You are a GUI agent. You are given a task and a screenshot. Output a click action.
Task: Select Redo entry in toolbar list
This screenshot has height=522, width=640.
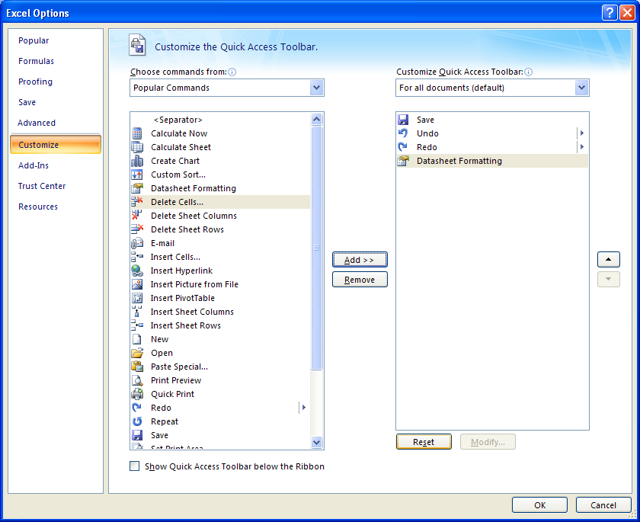coord(492,147)
